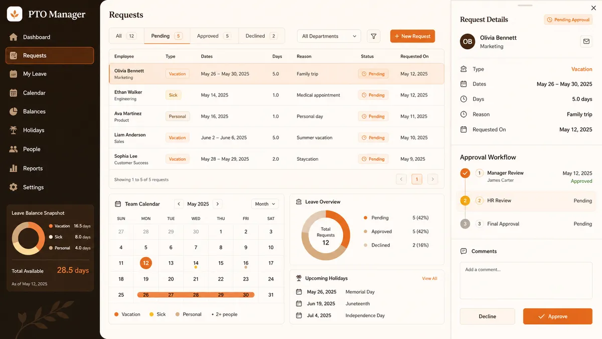Select page 1 in pagination
The height and width of the screenshot is (339, 602).
[417, 179]
